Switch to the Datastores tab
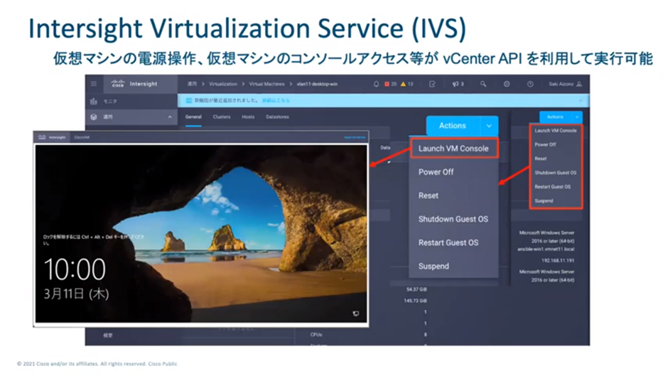 [x=277, y=117]
